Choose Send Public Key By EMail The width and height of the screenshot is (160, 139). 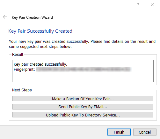pos(83,107)
